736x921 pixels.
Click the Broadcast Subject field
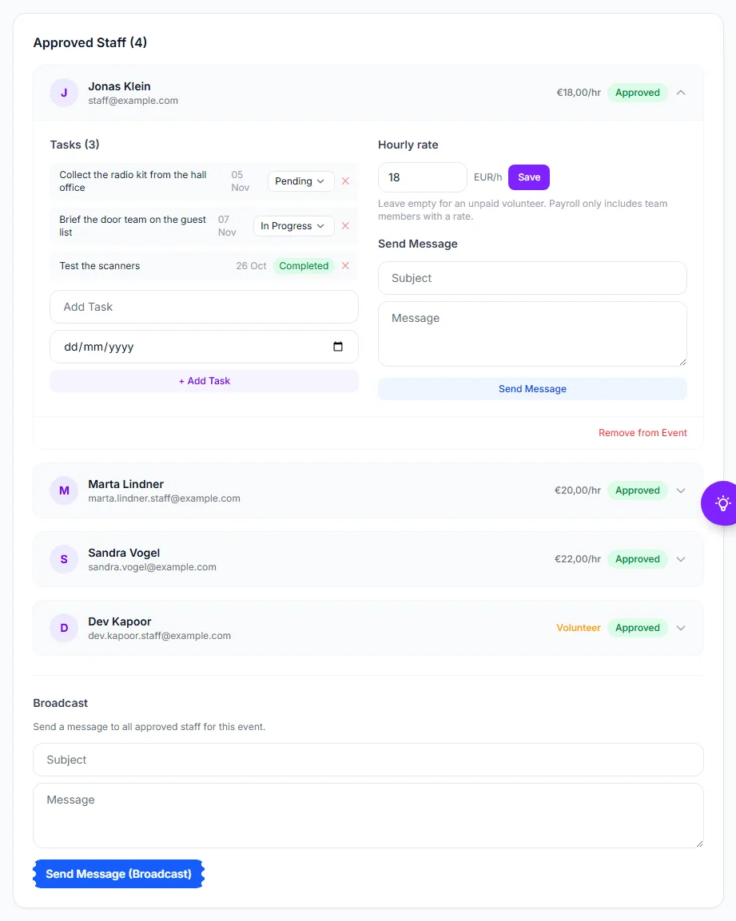[368, 760]
